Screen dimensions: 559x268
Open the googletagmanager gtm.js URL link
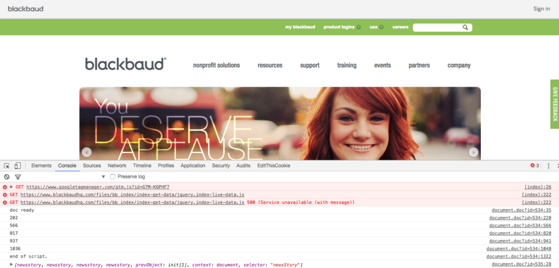[98, 187]
